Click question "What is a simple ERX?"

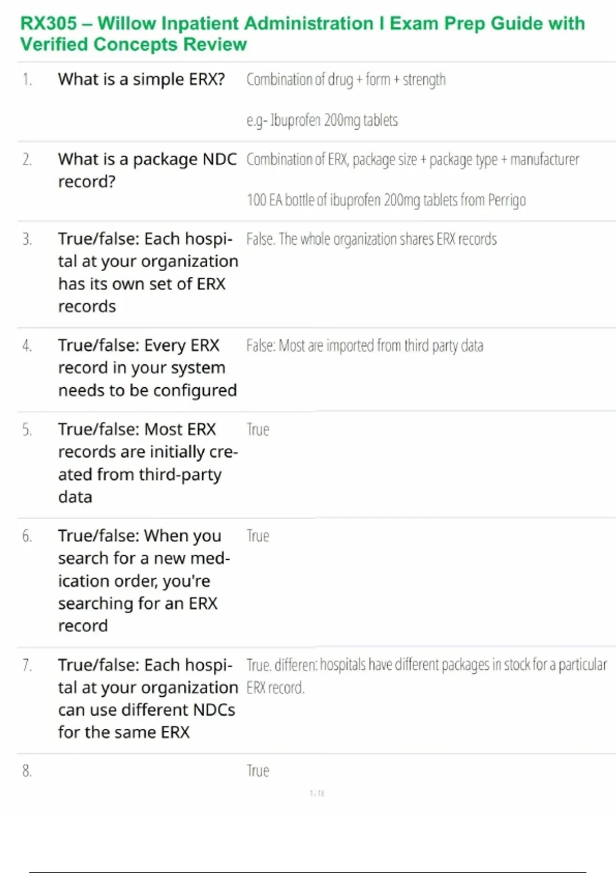(141, 80)
